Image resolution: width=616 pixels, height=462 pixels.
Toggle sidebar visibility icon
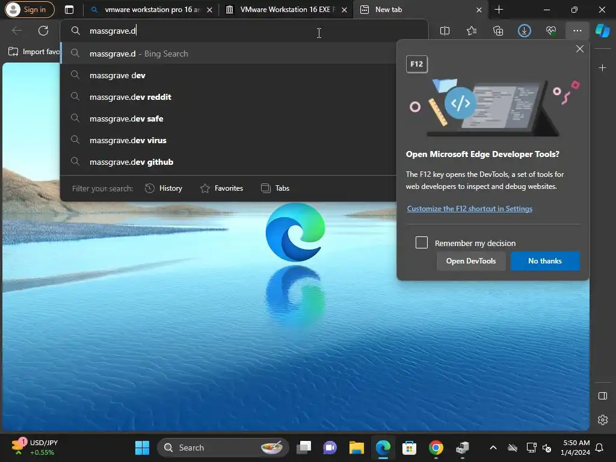coord(602,396)
